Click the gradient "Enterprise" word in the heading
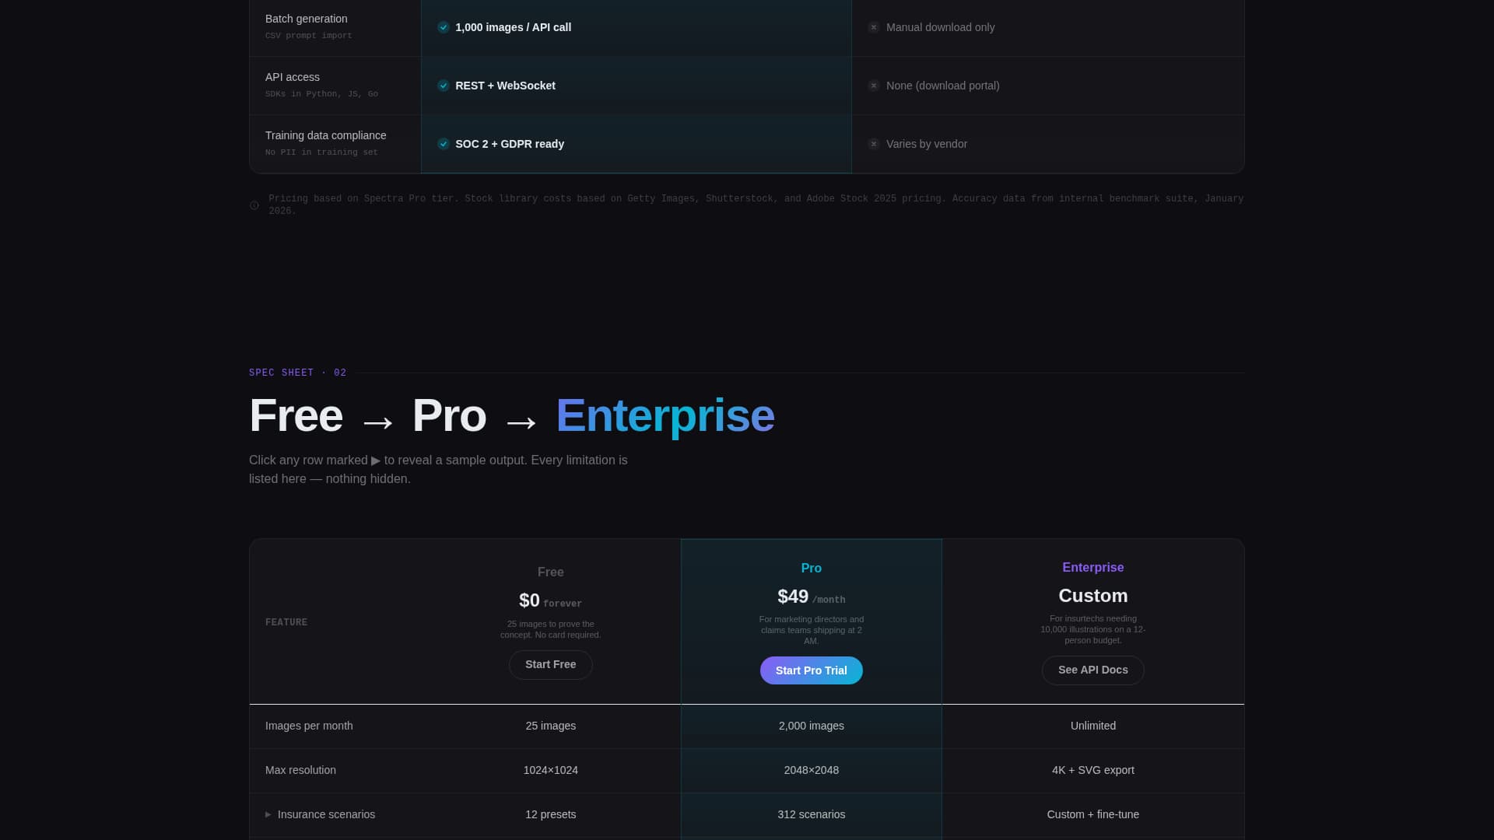The image size is (1494, 840). pyautogui.click(x=665, y=415)
